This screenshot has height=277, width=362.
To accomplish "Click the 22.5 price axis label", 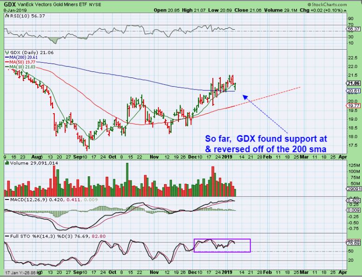I will coord(353,58).
